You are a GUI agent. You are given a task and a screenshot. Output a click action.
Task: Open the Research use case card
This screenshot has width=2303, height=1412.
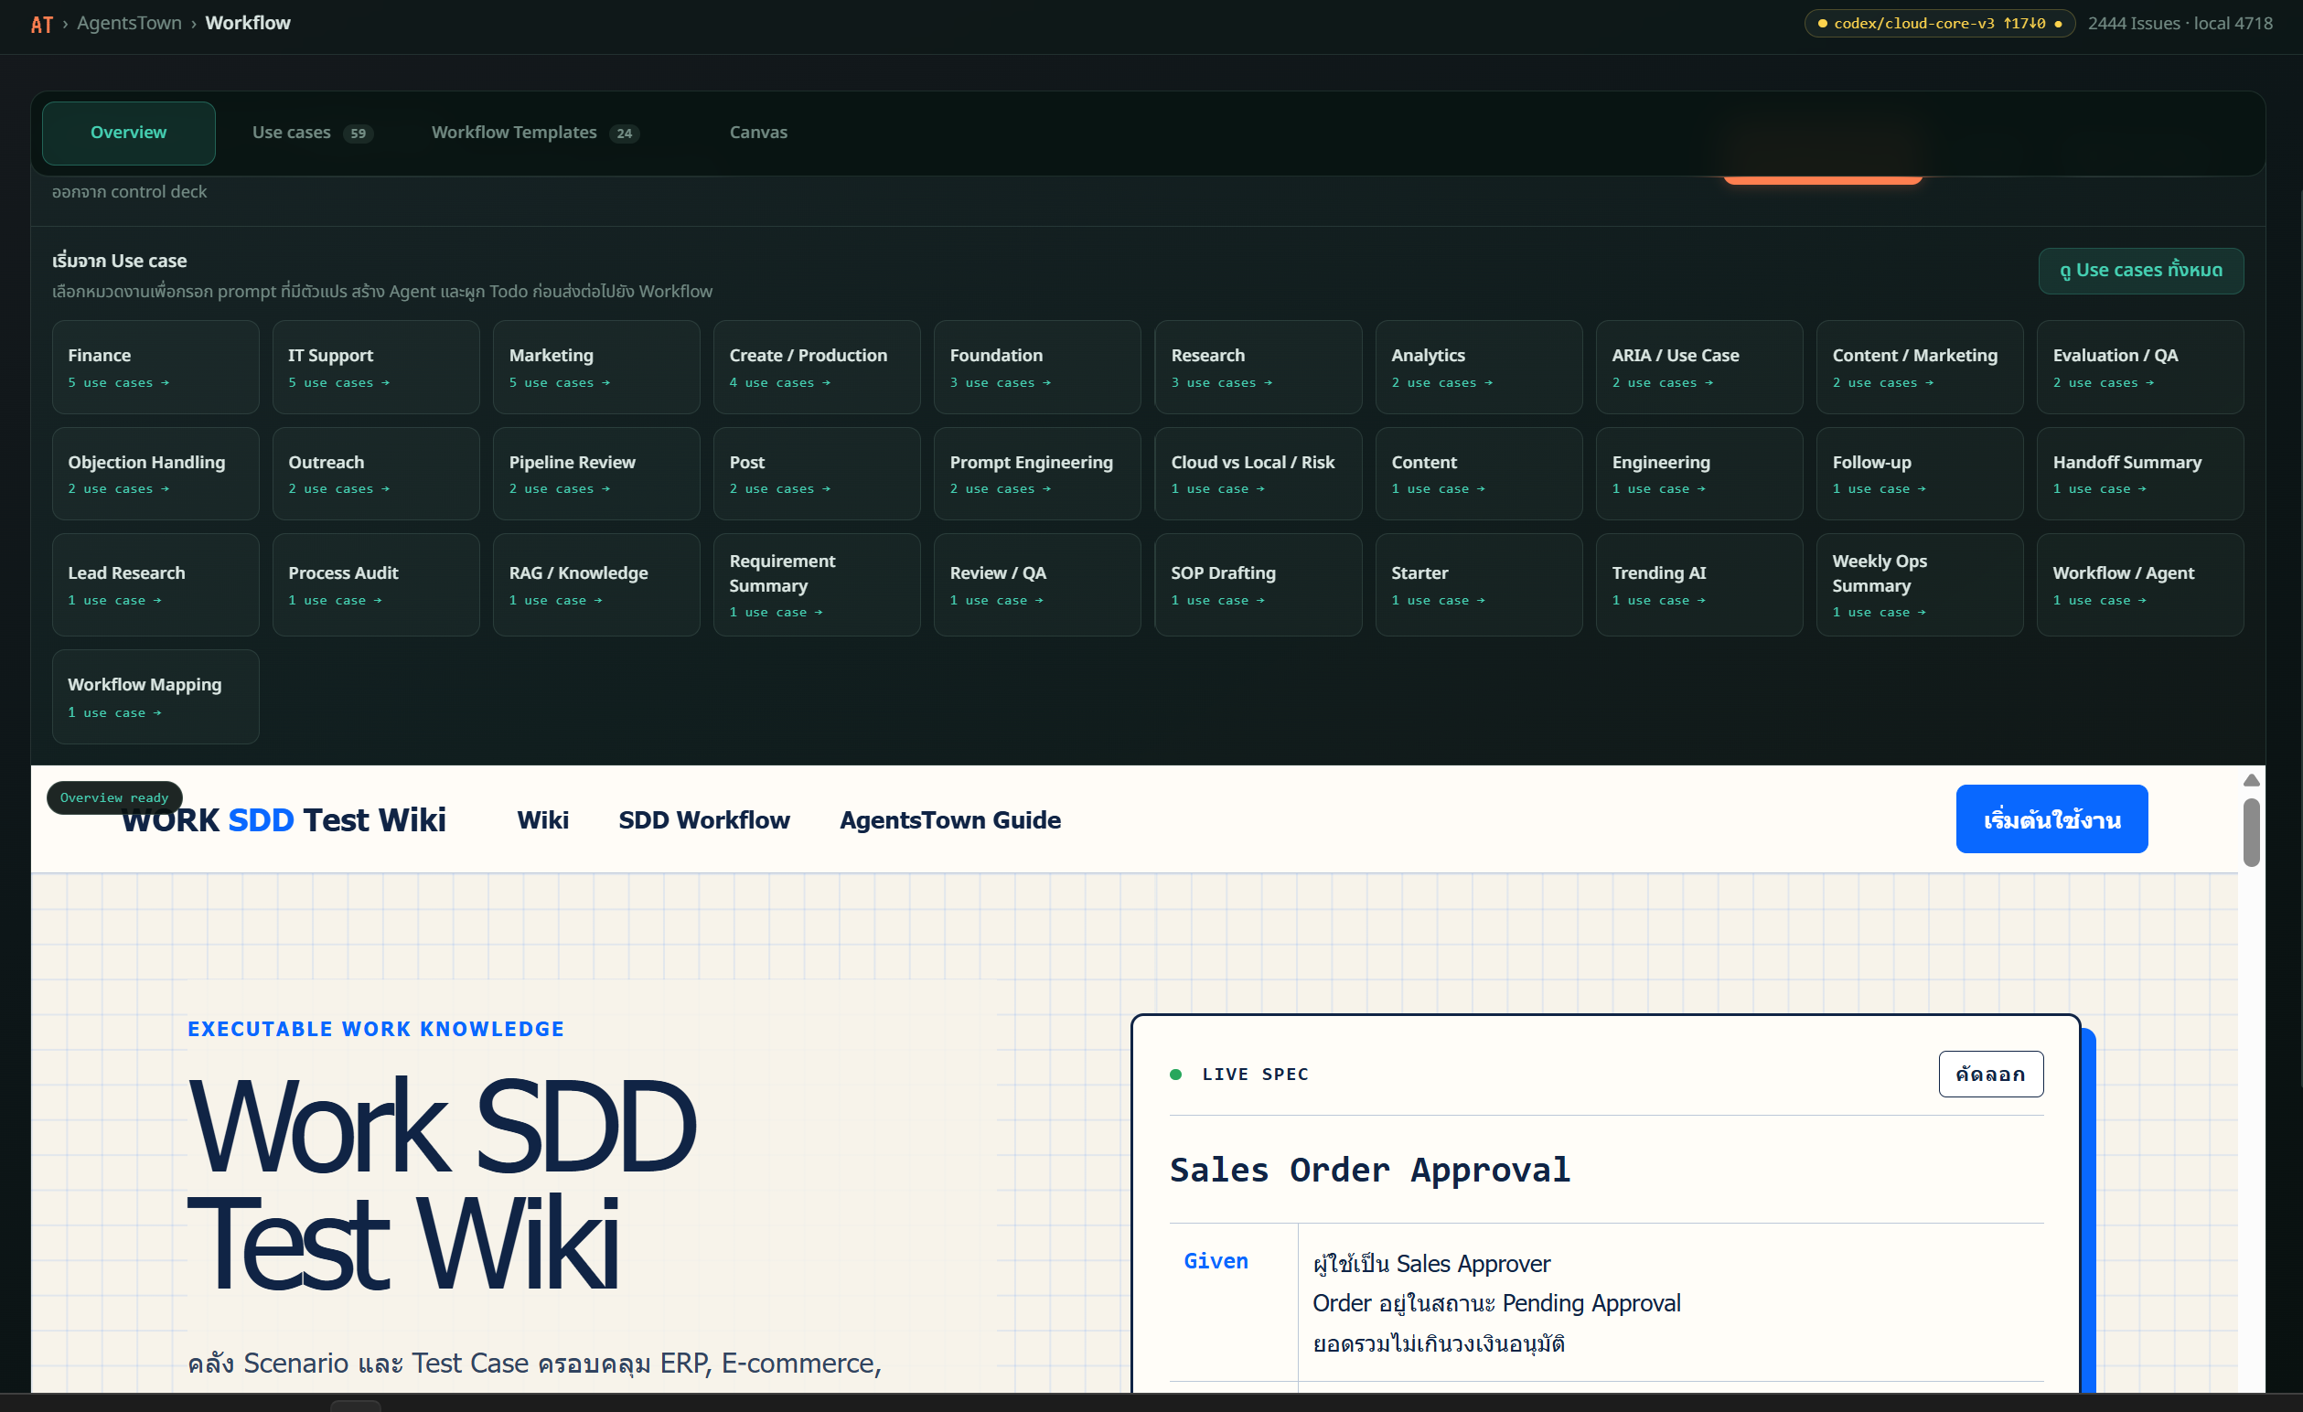pyautogui.click(x=1258, y=368)
